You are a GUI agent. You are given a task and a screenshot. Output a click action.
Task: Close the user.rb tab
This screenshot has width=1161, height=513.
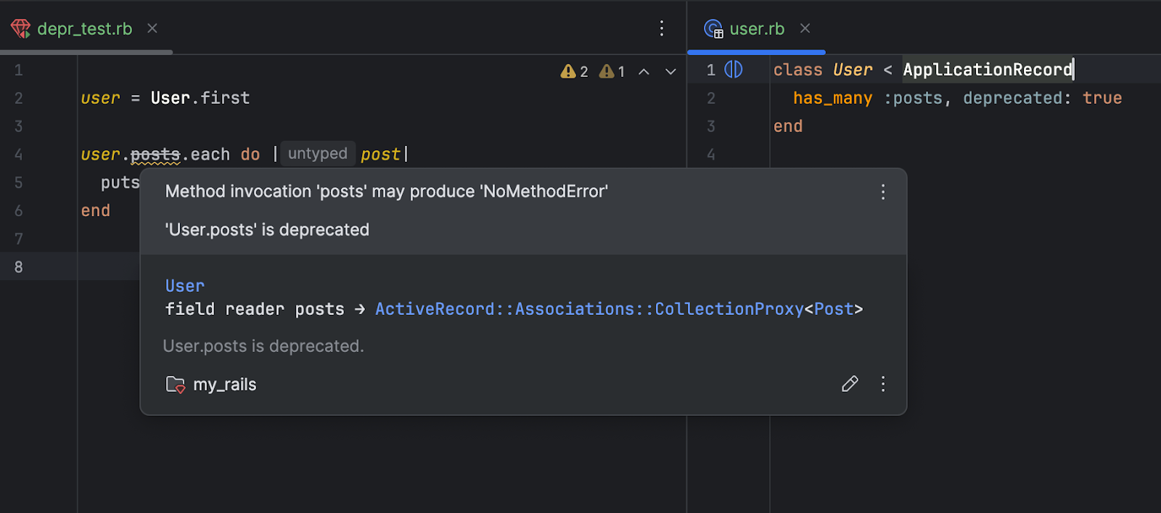805,28
